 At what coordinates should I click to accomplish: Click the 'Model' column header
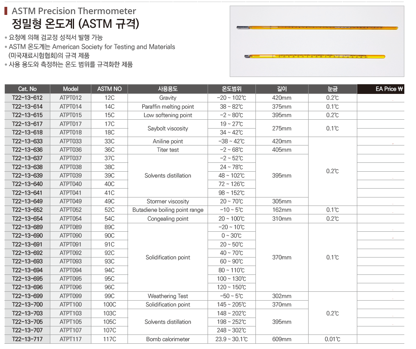click(x=70, y=89)
